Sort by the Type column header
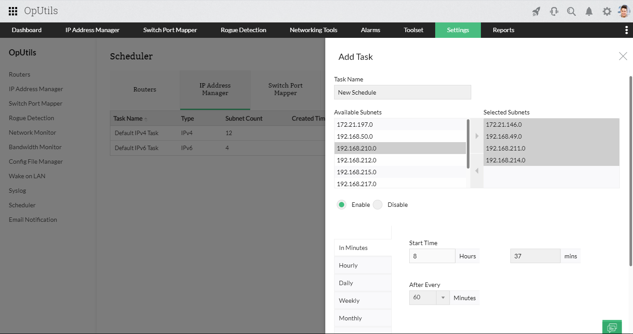The width and height of the screenshot is (633, 334). coord(187,118)
